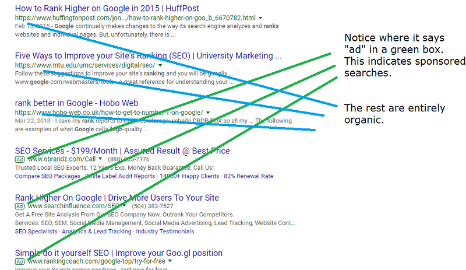The height and width of the screenshot is (270, 466).
Task: Expand dropdown arrow beside searchinfluence.com URL
Action: pyautogui.click(x=124, y=206)
